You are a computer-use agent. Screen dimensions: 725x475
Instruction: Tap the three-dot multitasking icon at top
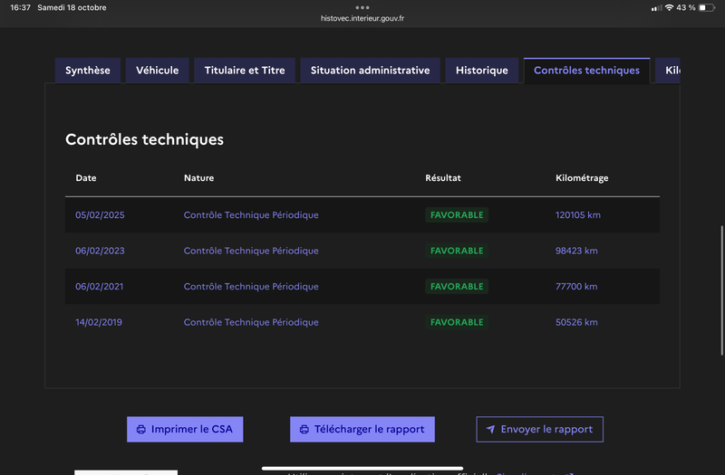pos(362,7)
